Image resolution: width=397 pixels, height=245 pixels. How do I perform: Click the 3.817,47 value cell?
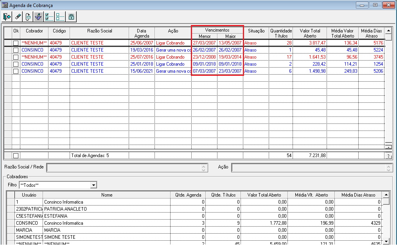pos(310,43)
